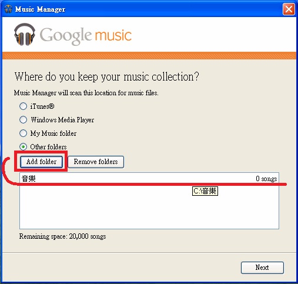Click the "Where do you keep your music collection?" heading
Screen dimensions: 298x284
point(107,76)
